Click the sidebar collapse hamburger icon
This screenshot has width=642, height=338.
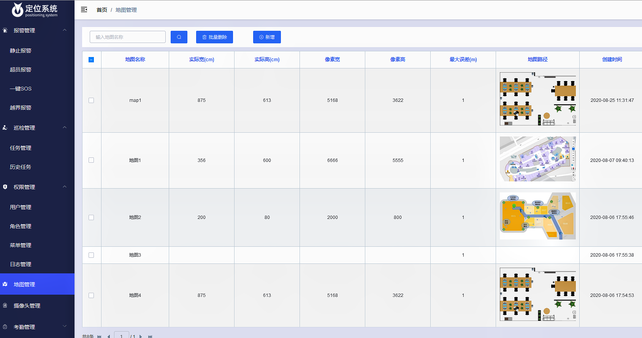[x=84, y=10]
